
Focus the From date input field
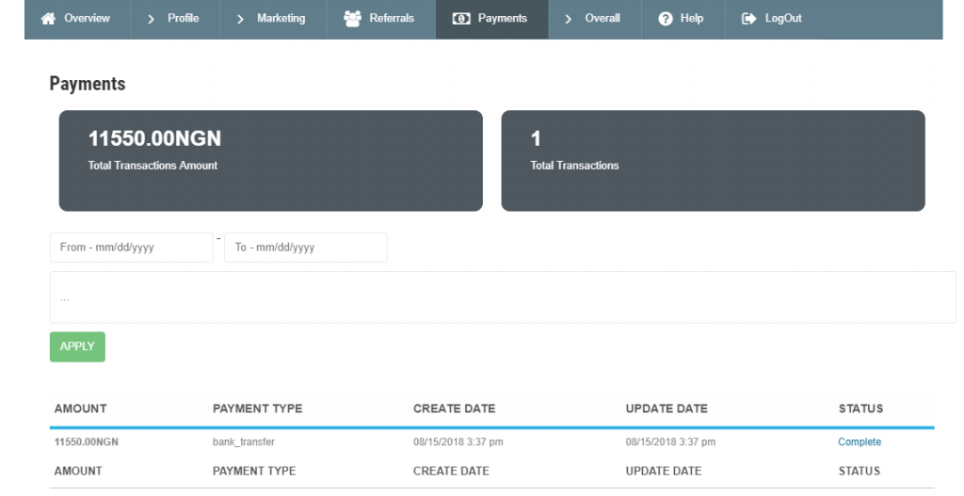(x=131, y=248)
